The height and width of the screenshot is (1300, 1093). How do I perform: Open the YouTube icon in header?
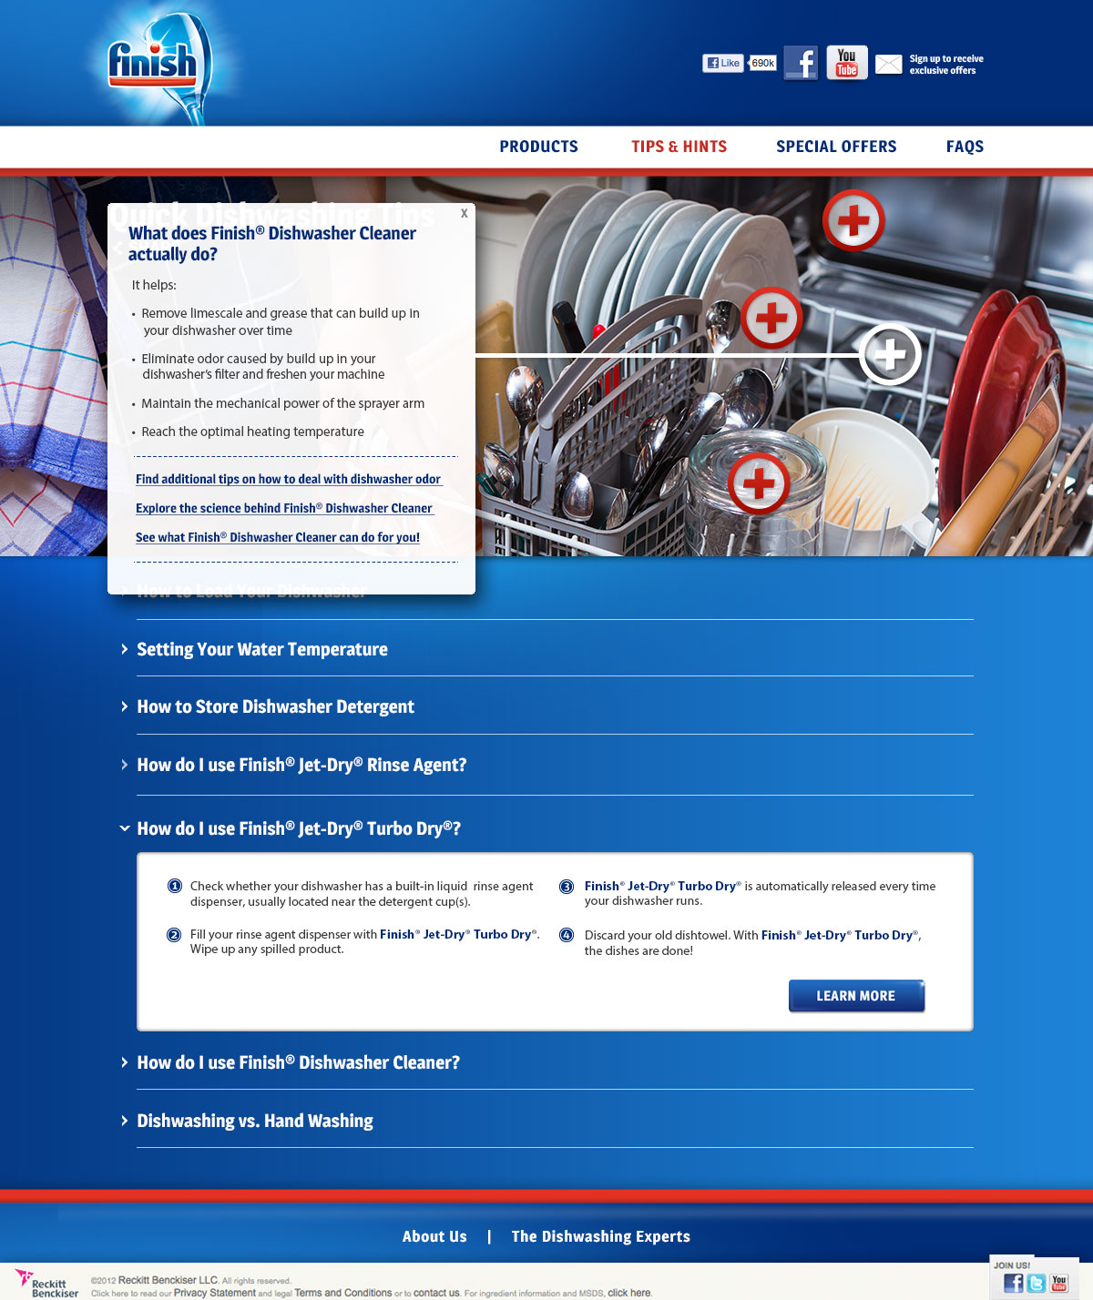pos(847,63)
